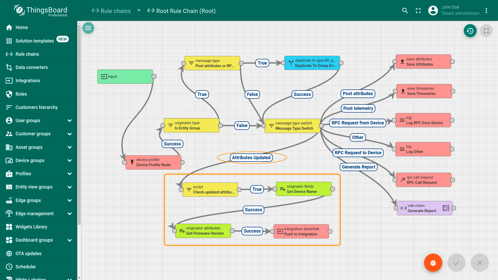Toggle canvas fullscreen icon near history button
Image resolution: width=498 pixels, height=280 pixels.
(x=486, y=31)
